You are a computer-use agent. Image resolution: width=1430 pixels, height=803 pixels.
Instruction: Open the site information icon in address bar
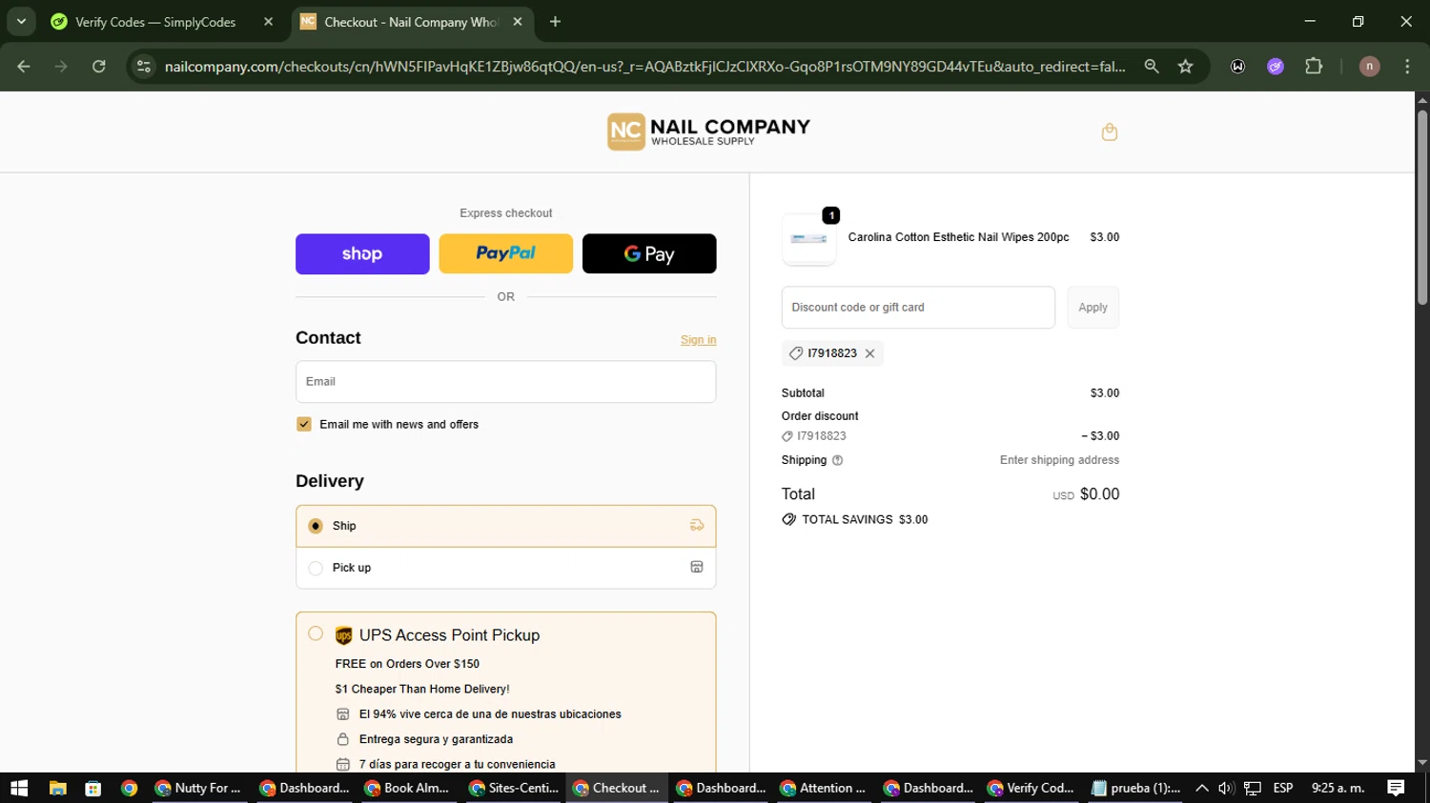(144, 67)
